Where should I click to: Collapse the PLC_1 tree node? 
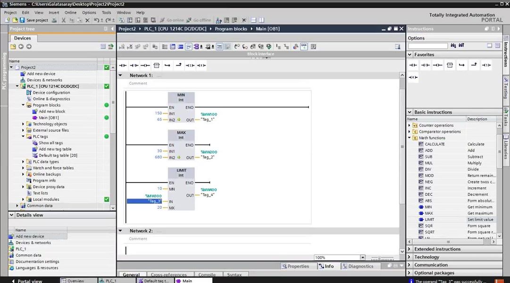[x=17, y=86]
